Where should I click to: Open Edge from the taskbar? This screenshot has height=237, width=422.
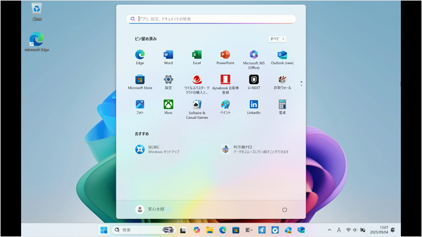click(222, 230)
